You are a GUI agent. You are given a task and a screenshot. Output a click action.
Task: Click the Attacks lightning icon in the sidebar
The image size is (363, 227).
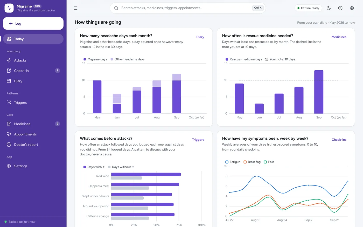9,60
